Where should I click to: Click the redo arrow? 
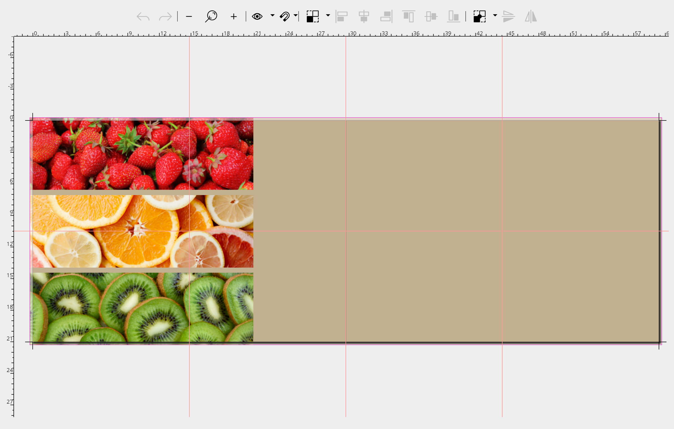click(x=165, y=17)
